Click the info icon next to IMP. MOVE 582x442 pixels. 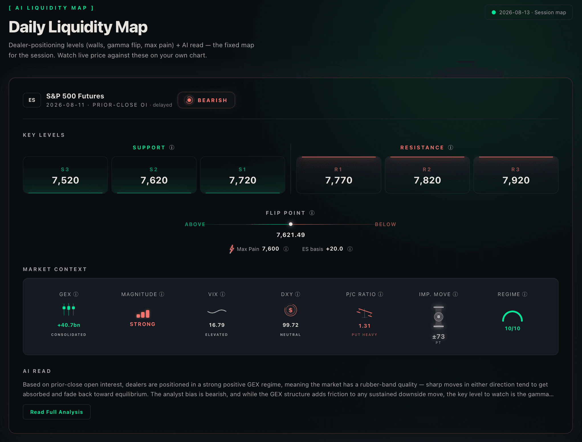tap(455, 294)
